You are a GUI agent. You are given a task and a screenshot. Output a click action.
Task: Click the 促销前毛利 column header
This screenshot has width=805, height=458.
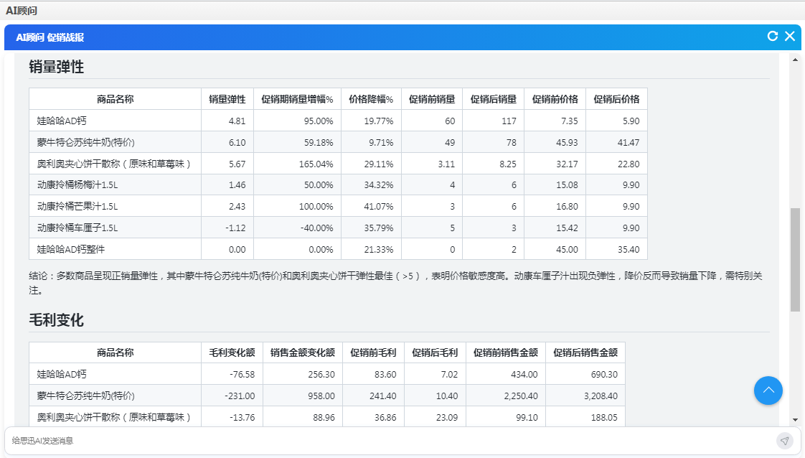click(x=373, y=352)
